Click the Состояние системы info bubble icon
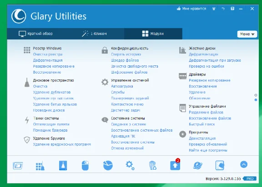This screenshot has height=187, width=262. [105, 120]
